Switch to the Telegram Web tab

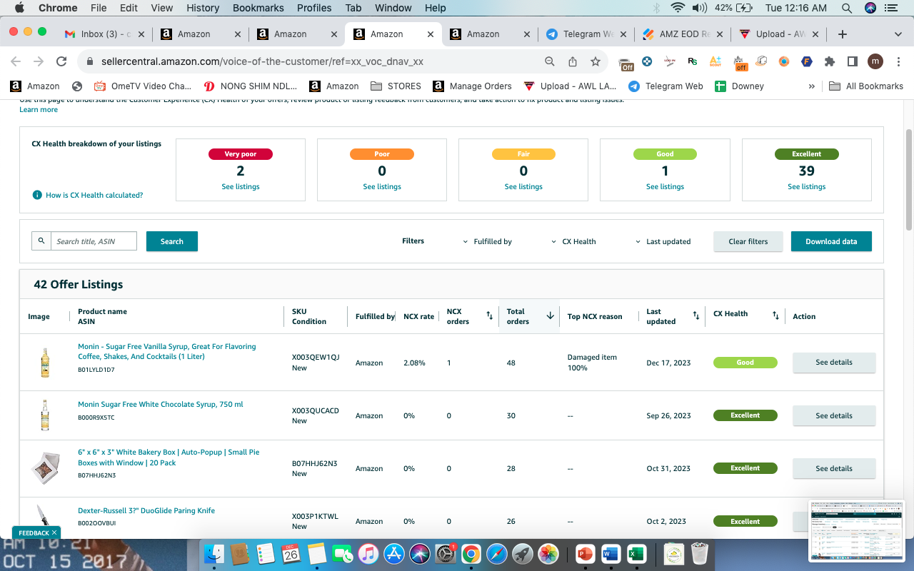(586, 34)
